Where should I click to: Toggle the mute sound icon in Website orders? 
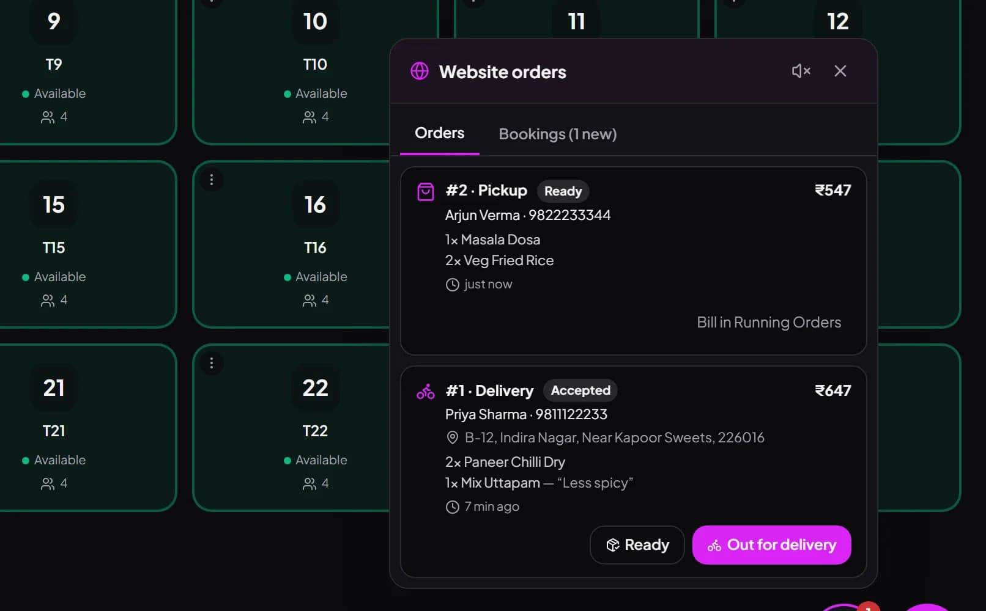801,71
